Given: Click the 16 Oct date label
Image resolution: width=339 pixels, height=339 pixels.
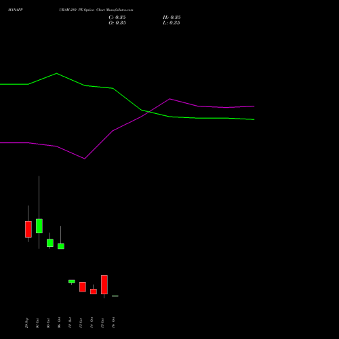Looking at the screenshot, I should pyautogui.click(x=113, y=323).
